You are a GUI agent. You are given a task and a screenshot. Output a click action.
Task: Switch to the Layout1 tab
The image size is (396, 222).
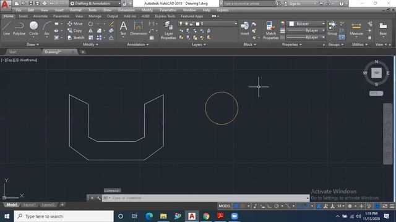click(29, 205)
